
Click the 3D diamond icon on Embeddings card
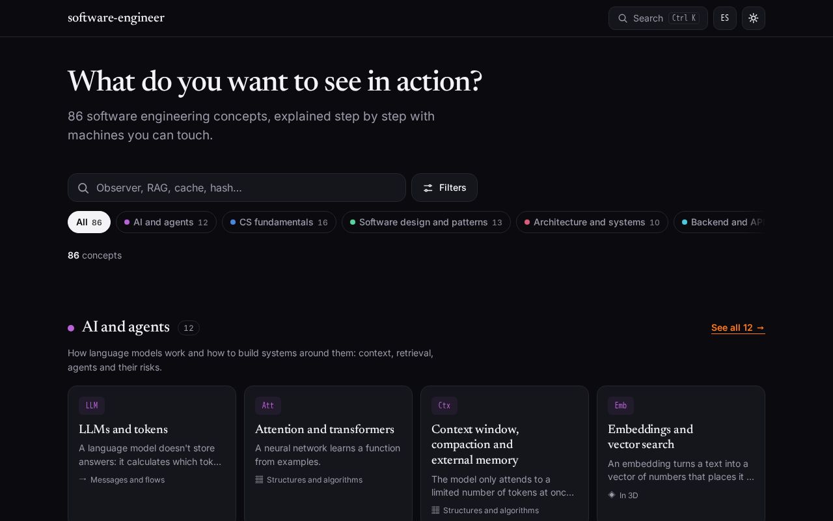click(x=612, y=495)
